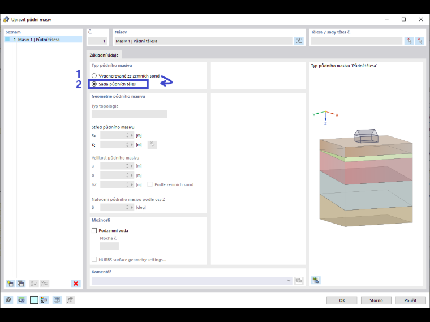Click the 'Možnosti' section heading
The image size is (430, 322).
(x=101, y=220)
